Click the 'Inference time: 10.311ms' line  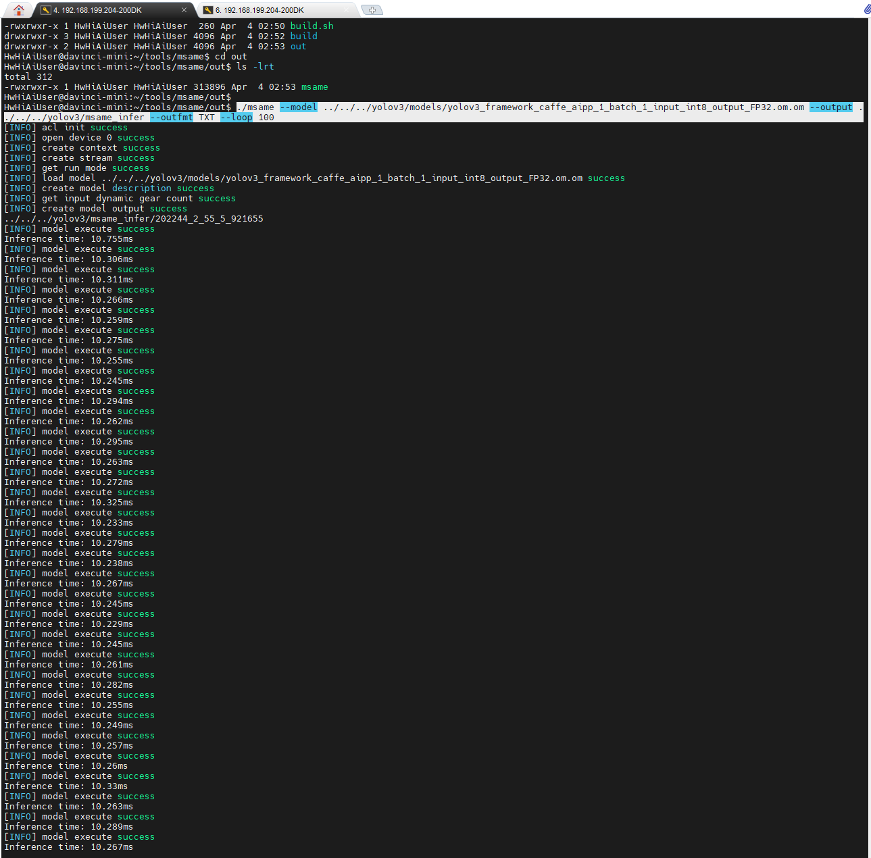tap(69, 280)
